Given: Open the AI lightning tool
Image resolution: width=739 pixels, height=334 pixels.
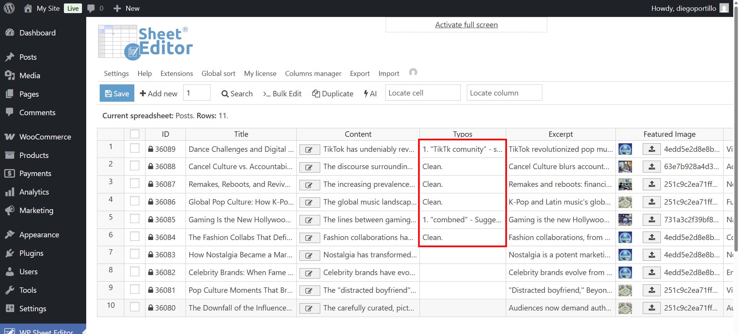Looking at the screenshot, I should point(370,94).
